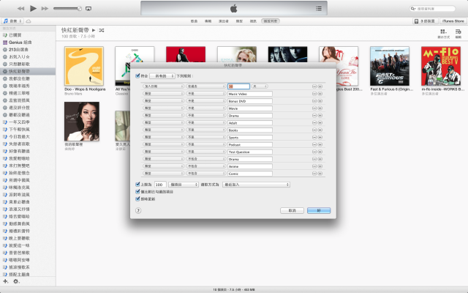This screenshot has width=468, height=293.
Task: Remove the Music Video rule with minus icon
Action: coord(314,94)
